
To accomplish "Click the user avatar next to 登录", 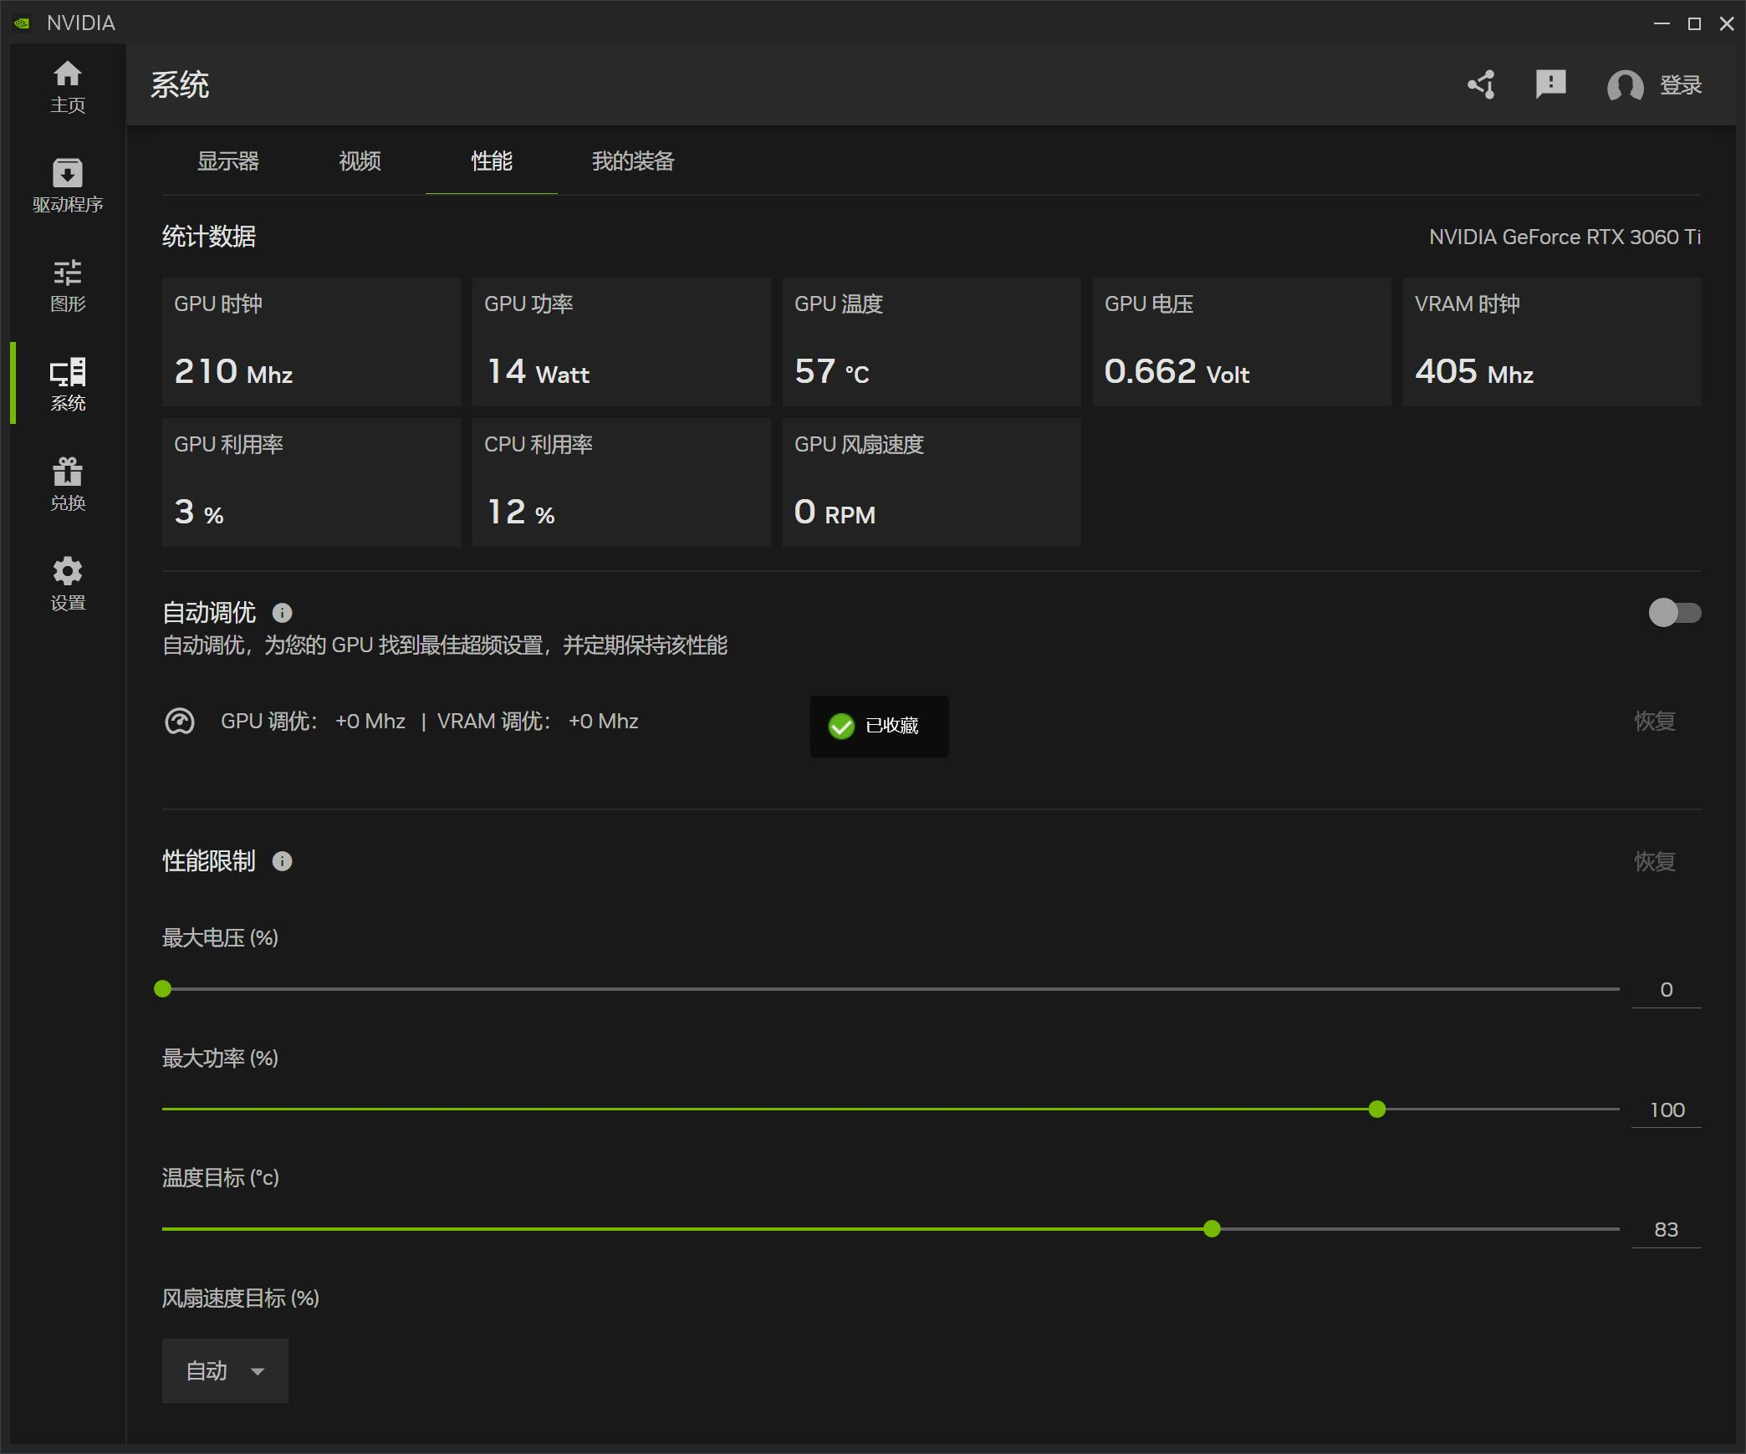I will (1623, 84).
